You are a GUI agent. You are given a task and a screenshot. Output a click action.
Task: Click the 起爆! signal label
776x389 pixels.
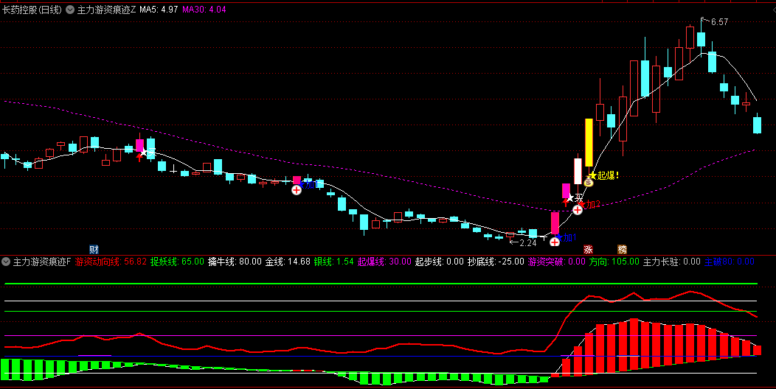click(x=609, y=175)
